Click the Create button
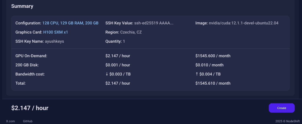 281,108
